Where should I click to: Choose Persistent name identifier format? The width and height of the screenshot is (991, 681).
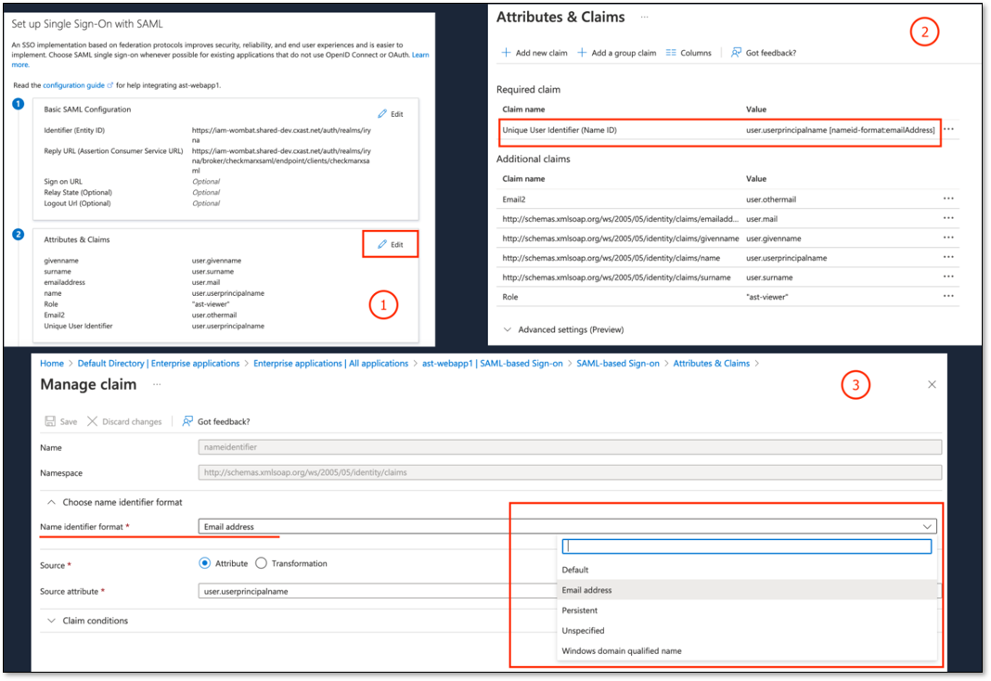pyautogui.click(x=746, y=610)
